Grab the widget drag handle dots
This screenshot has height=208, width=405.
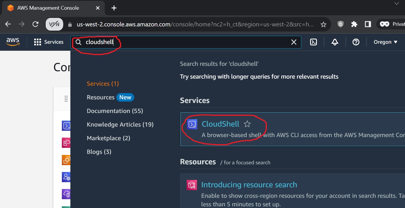[x=66, y=99]
